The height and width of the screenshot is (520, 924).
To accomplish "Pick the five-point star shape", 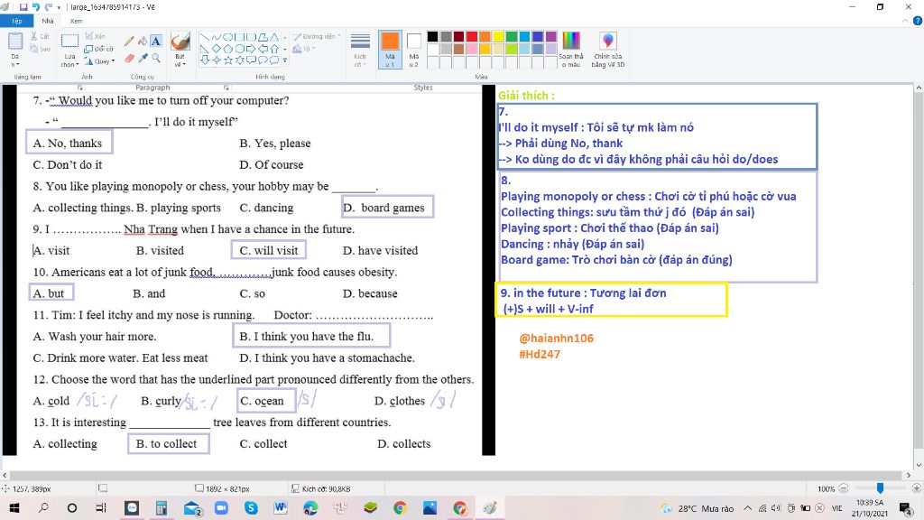I will pos(228,60).
